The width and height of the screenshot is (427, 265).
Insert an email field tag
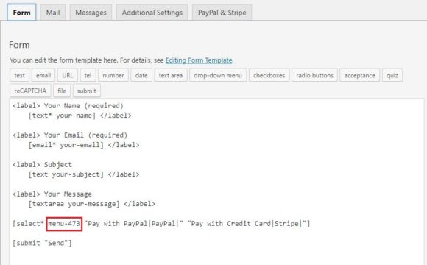(43, 75)
